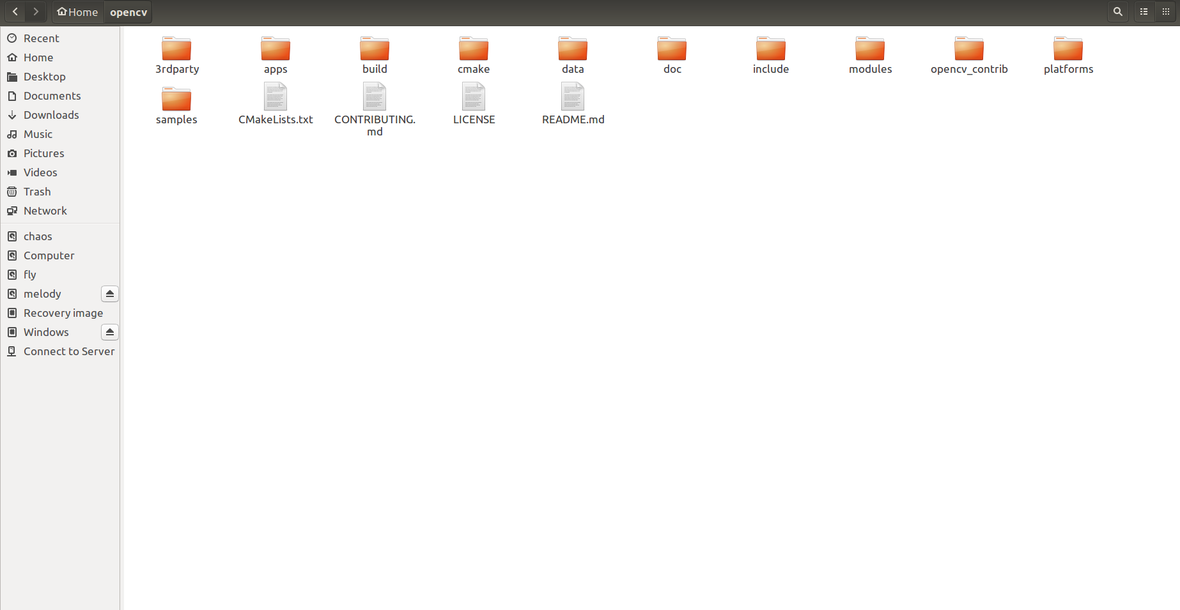This screenshot has height=610, width=1180.
Task: Open Music in the sidebar
Action: pyautogui.click(x=60, y=134)
